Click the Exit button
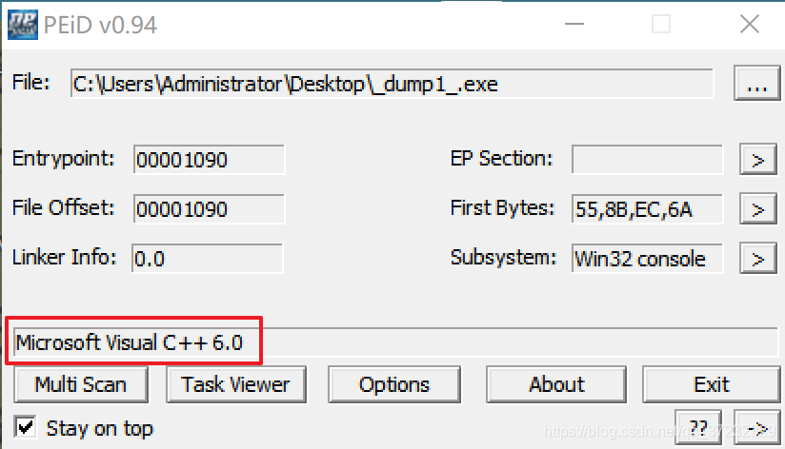This screenshot has width=785, height=449. pyautogui.click(x=712, y=384)
